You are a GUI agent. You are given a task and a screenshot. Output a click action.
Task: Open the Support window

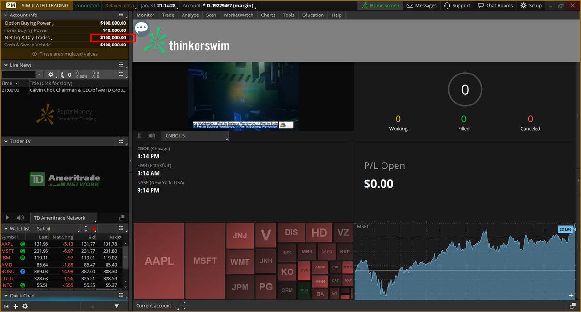[x=456, y=6]
